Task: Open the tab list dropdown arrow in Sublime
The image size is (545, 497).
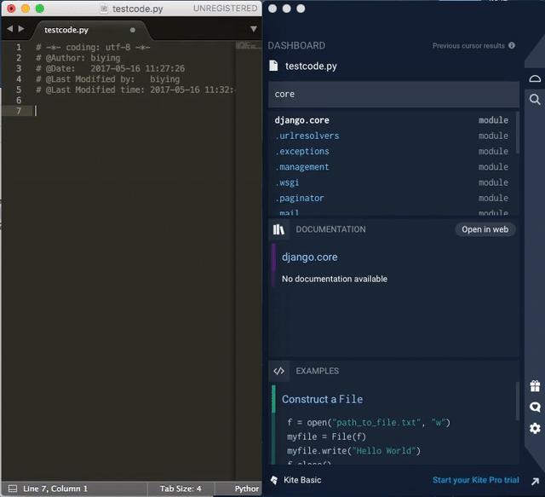Action: (x=254, y=29)
